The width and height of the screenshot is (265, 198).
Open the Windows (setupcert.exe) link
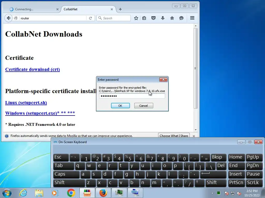point(40,113)
